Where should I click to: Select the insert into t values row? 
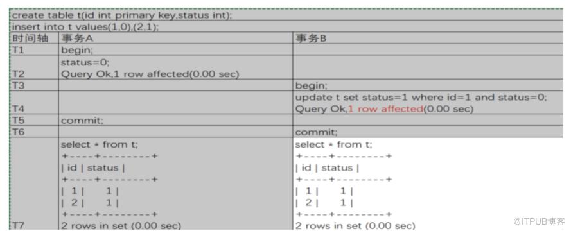pos(286,27)
